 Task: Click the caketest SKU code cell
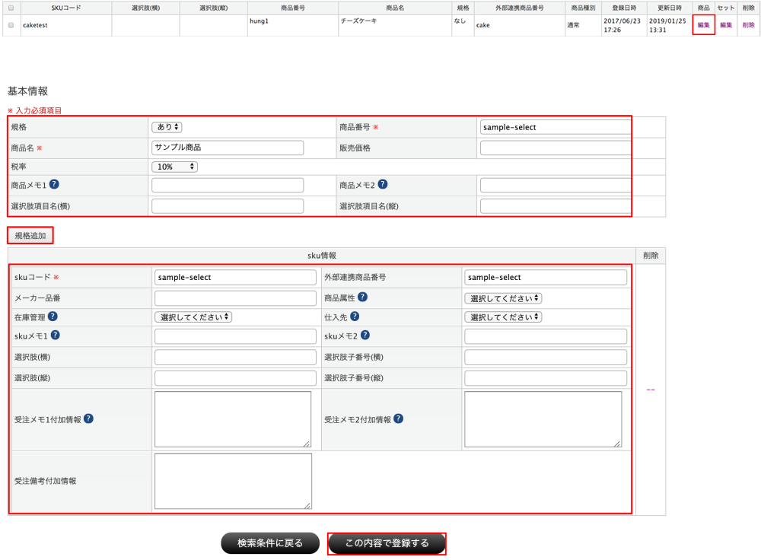(x=66, y=25)
